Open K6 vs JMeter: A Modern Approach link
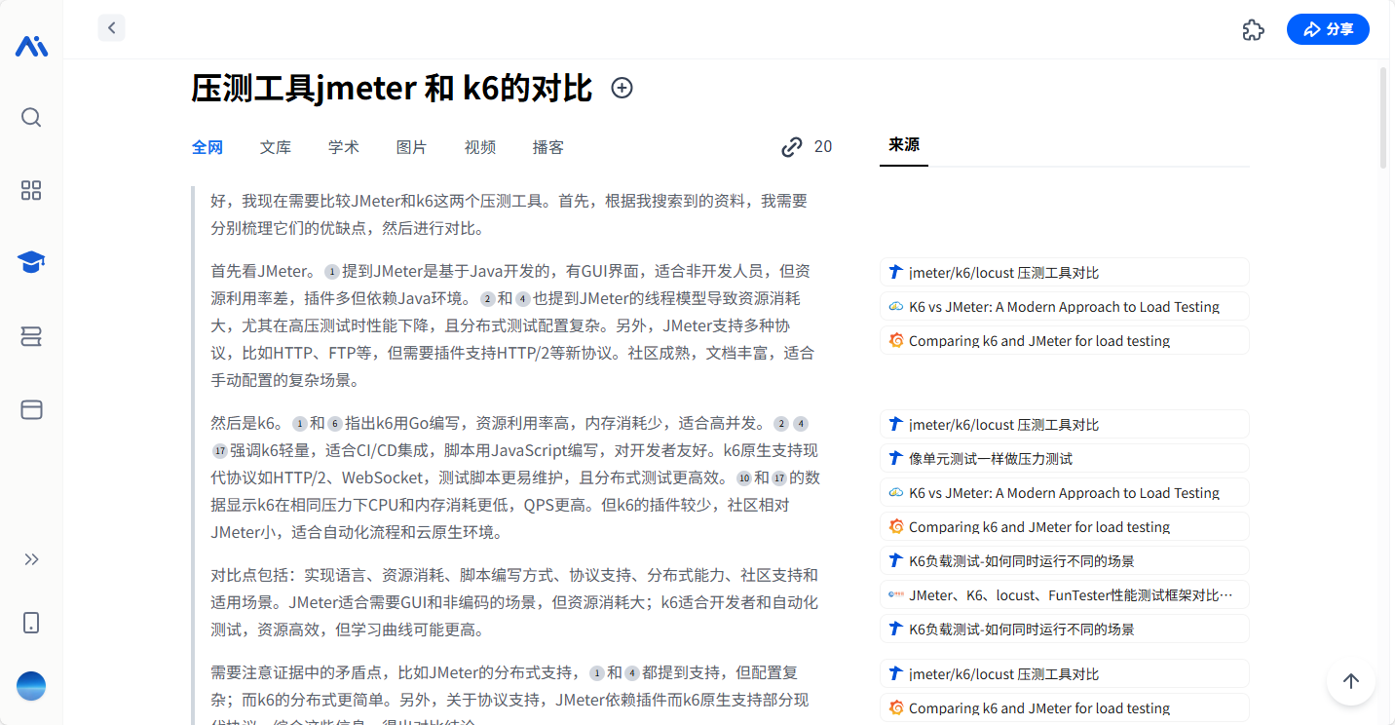The image size is (1395, 725). 1064,307
